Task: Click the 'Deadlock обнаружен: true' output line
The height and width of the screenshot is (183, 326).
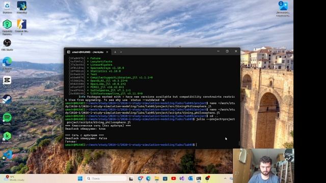Action: click(x=85, y=129)
